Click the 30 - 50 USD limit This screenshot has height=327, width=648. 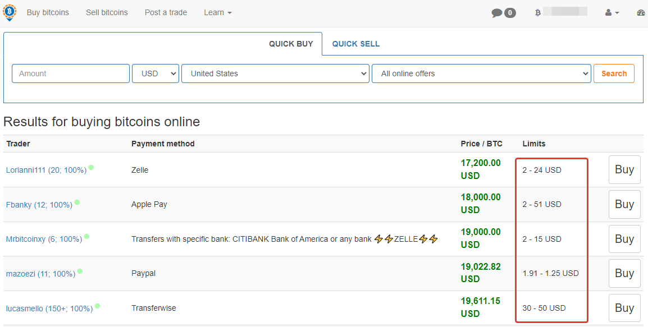(x=544, y=308)
